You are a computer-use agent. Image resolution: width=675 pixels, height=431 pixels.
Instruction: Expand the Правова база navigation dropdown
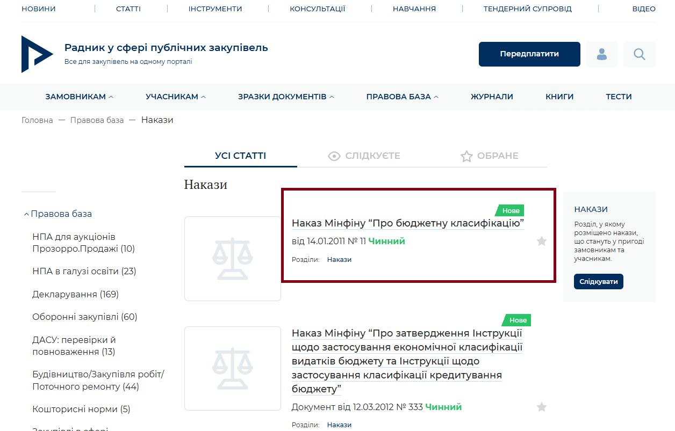click(402, 97)
